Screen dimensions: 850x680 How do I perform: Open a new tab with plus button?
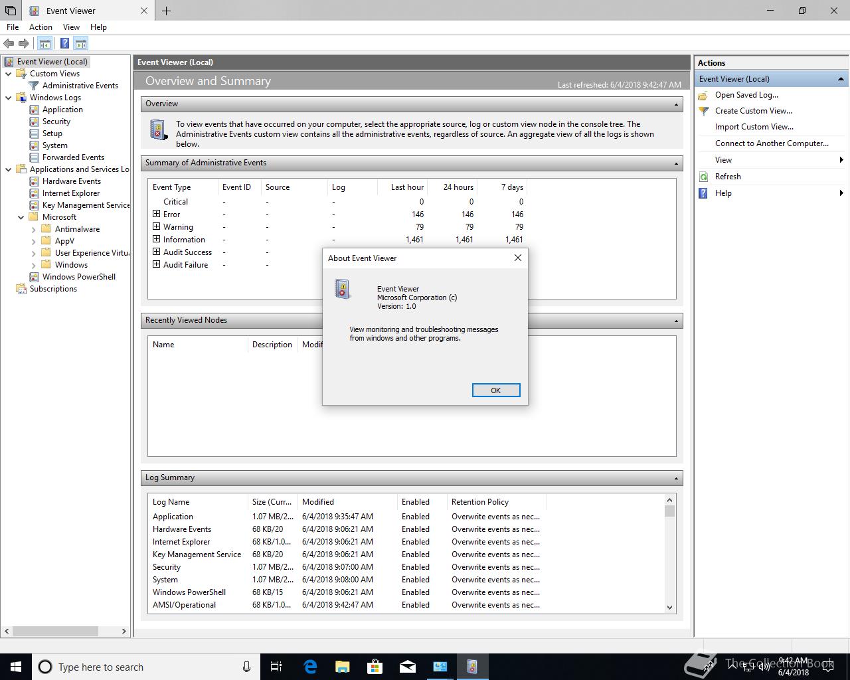[x=166, y=11]
